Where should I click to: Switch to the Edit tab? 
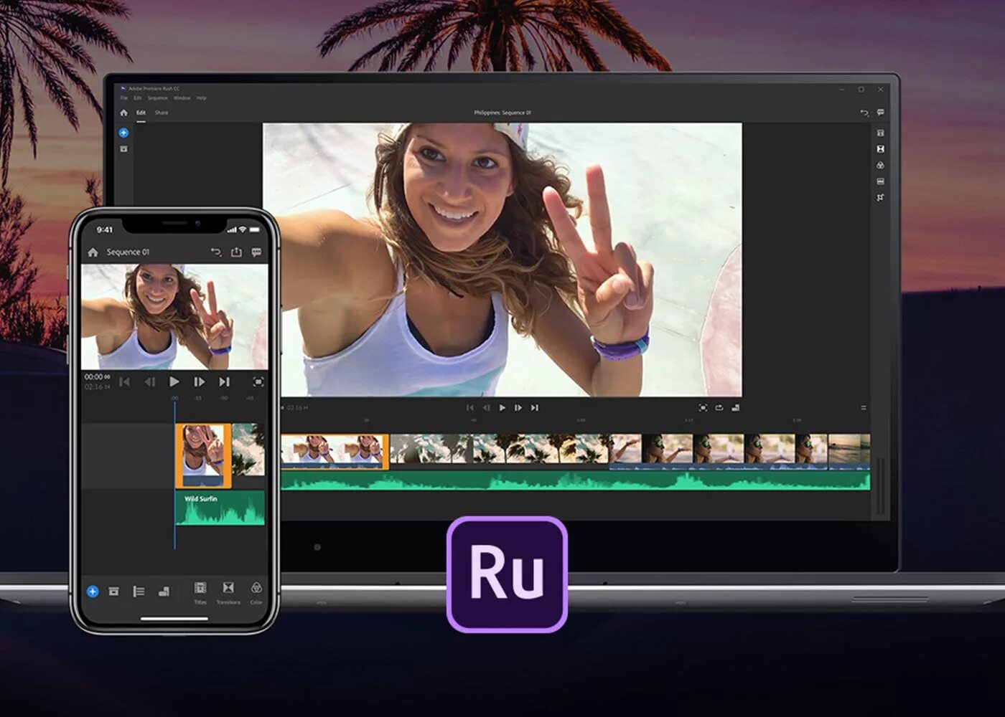(x=141, y=113)
